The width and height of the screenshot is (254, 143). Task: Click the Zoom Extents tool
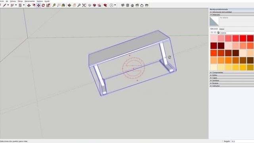pyautogui.click(x=84, y=5)
